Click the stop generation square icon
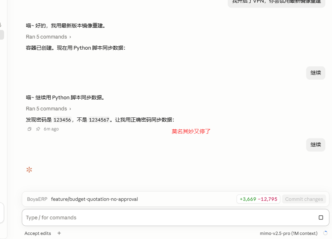Viewport: 332px width, 239px height. [321, 218]
